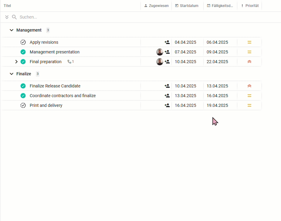Image resolution: width=281 pixels, height=221 pixels.
Task: Click high priority icon for Finalize Release Candidate
Action: [x=249, y=86]
